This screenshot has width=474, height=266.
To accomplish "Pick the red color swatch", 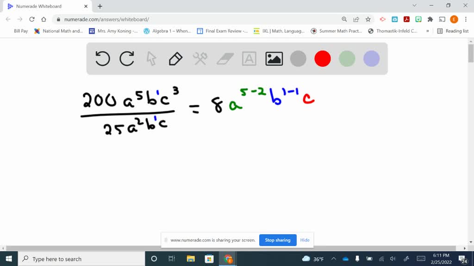I will [323, 59].
